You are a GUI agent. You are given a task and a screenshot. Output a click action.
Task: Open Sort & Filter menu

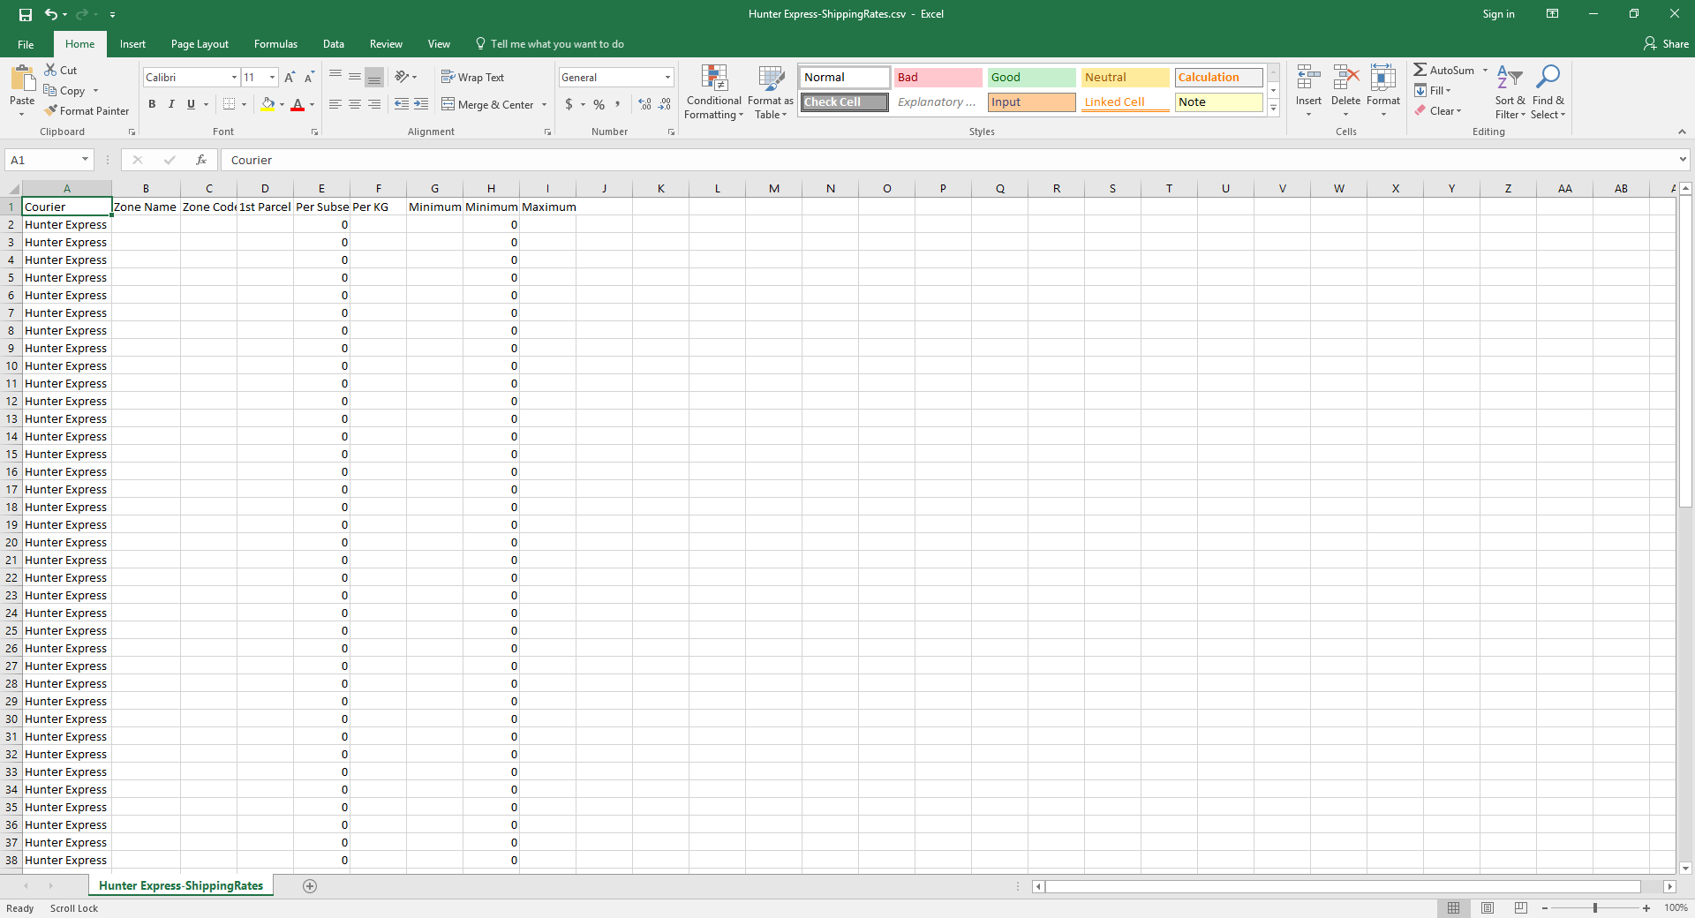tap(1510, 92)
